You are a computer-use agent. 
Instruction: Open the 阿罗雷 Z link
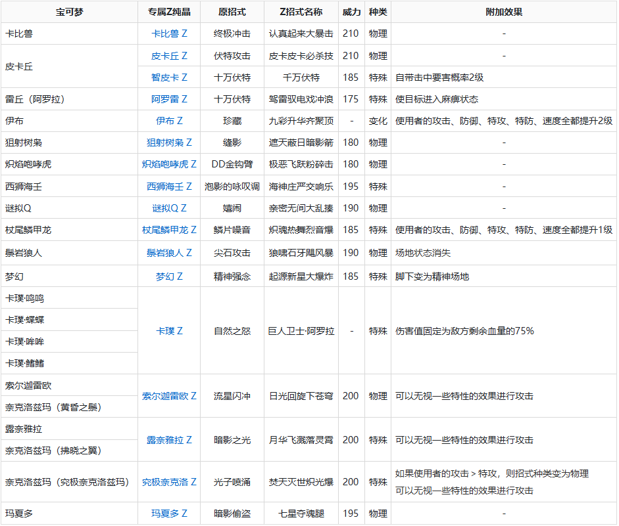coord(169,99)
